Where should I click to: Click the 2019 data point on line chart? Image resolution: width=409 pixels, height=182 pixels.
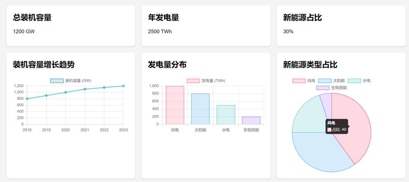pos(47,95)
